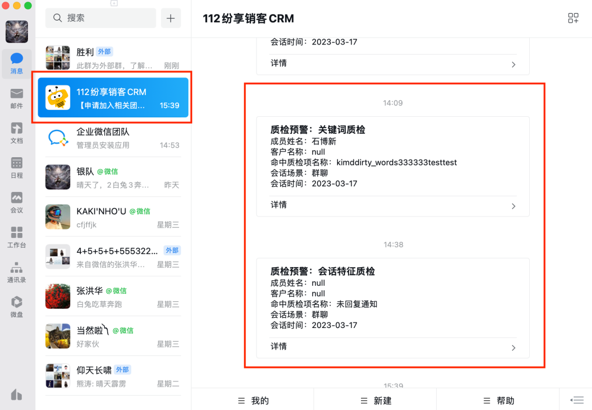Open the 会议 meeting section
This screenshot has height=410, width=592.
coord(17,203)
